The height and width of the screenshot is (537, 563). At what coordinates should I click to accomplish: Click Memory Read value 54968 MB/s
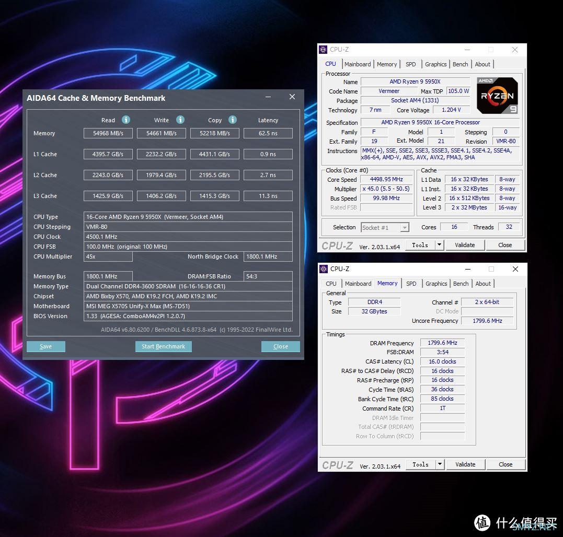108,133
